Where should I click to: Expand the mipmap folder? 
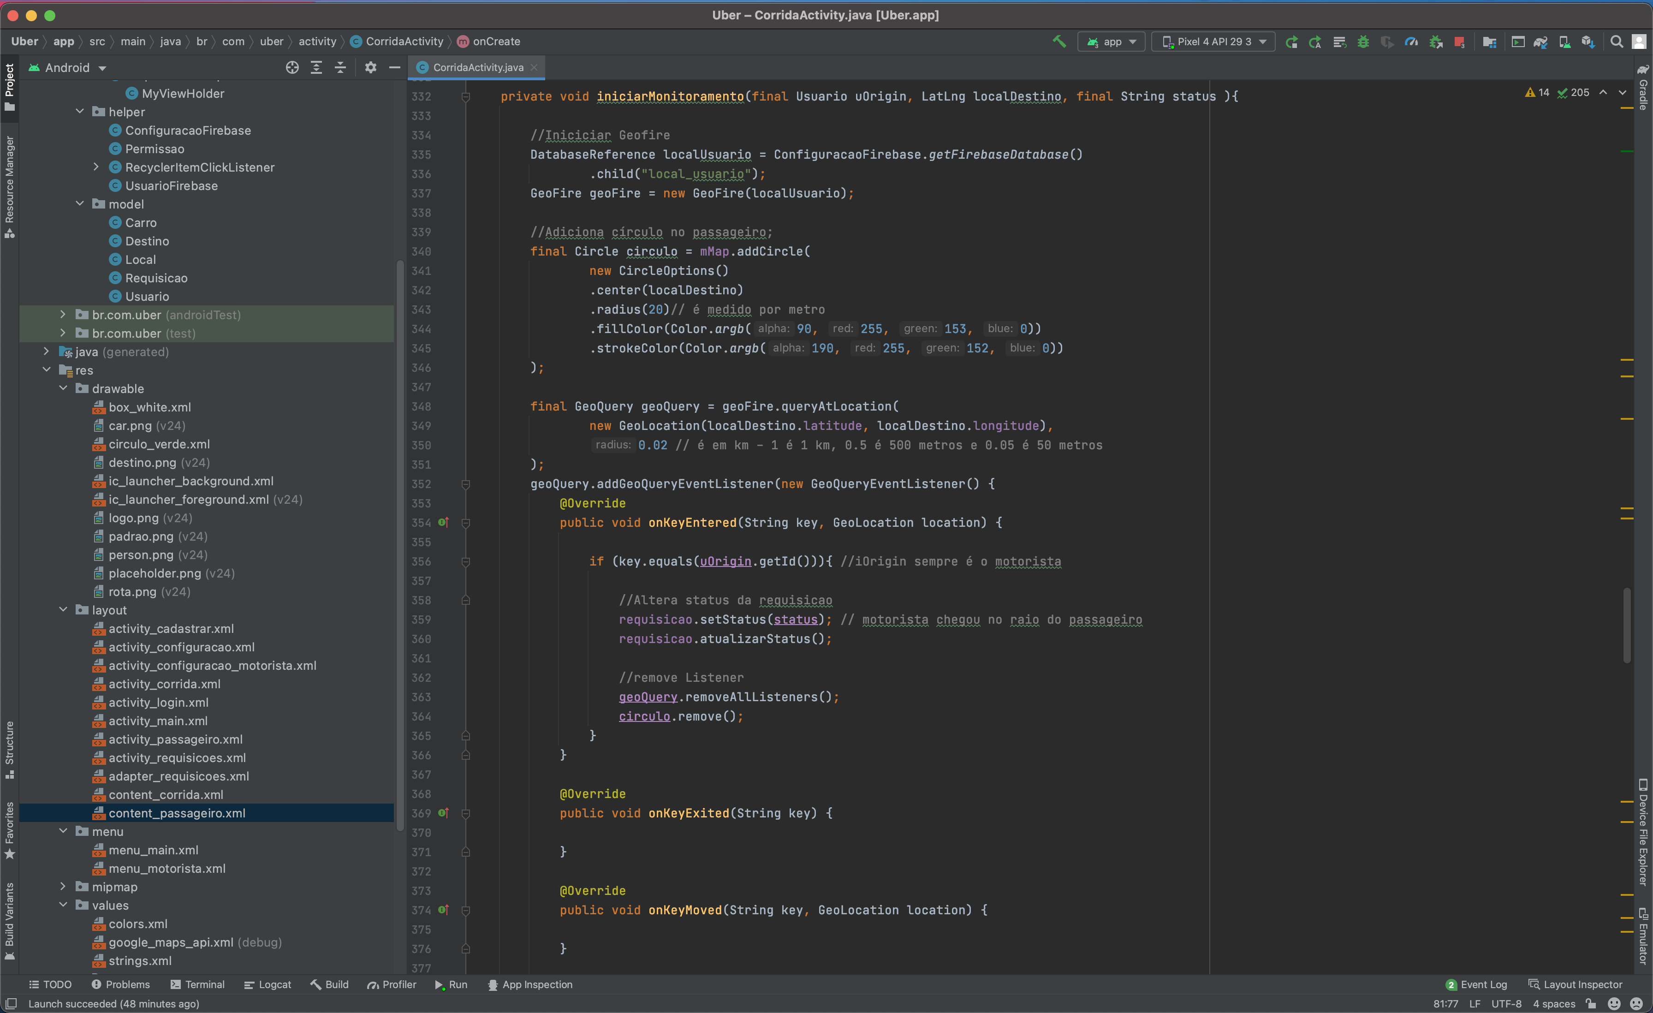click(63, 886)
